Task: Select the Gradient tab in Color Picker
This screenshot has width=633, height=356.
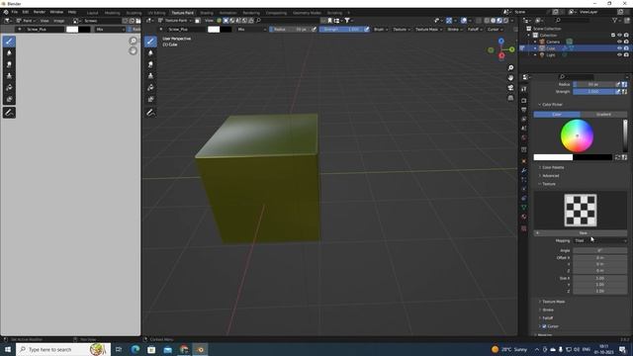Action: [603, 115]
